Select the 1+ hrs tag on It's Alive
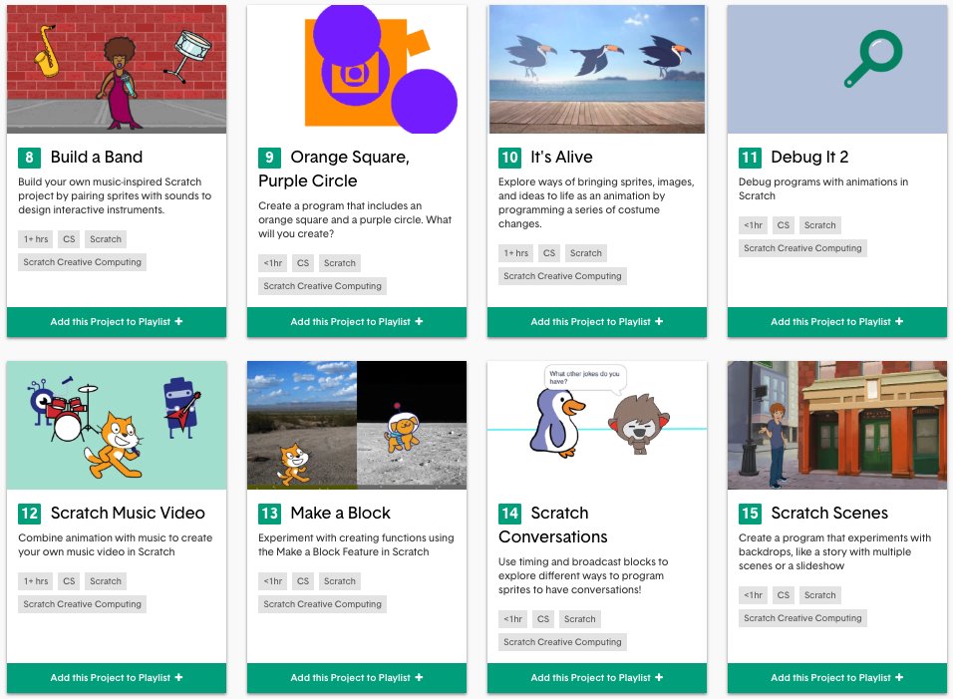 coord(516,253)
